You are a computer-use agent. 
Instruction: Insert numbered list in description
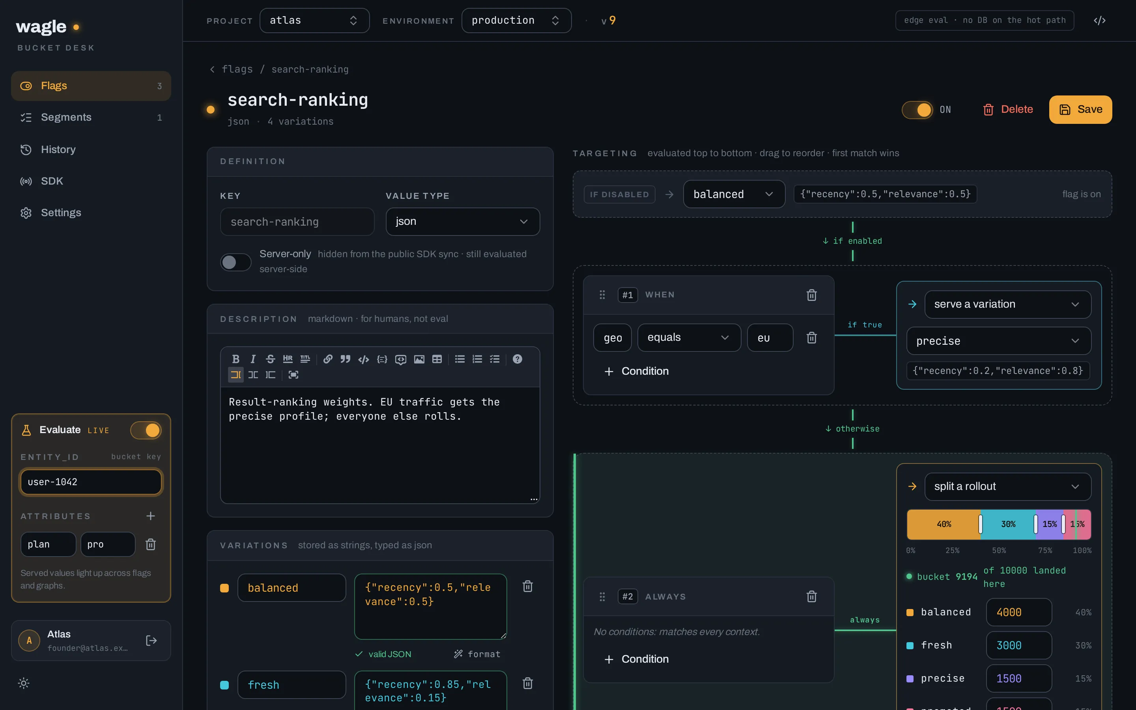[477, 359]
